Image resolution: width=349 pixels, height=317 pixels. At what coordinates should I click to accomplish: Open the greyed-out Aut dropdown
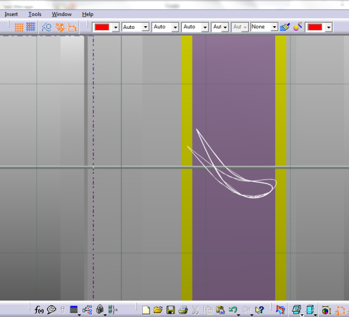(x=240, y=27)
